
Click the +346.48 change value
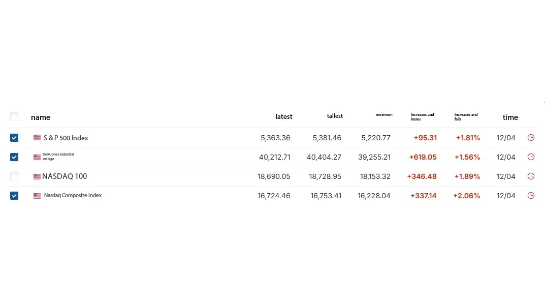tap(422, 176)
